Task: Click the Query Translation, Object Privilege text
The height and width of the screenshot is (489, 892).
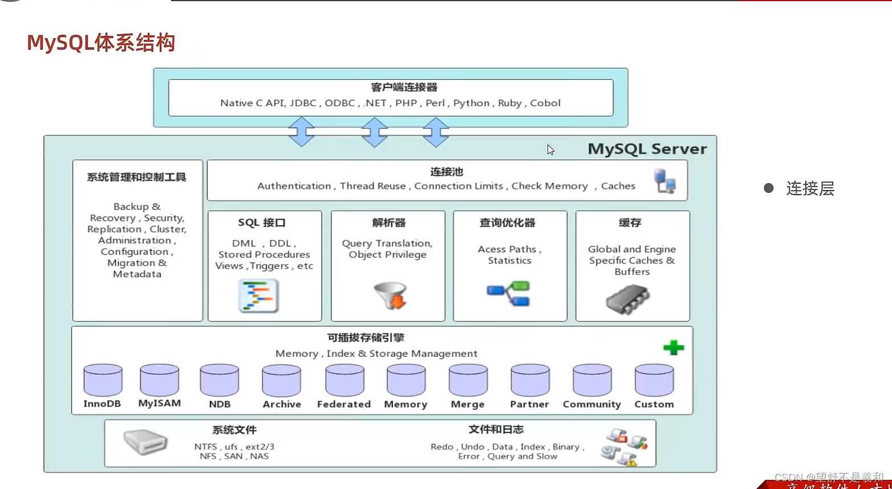Action: [x=388, y=249]
